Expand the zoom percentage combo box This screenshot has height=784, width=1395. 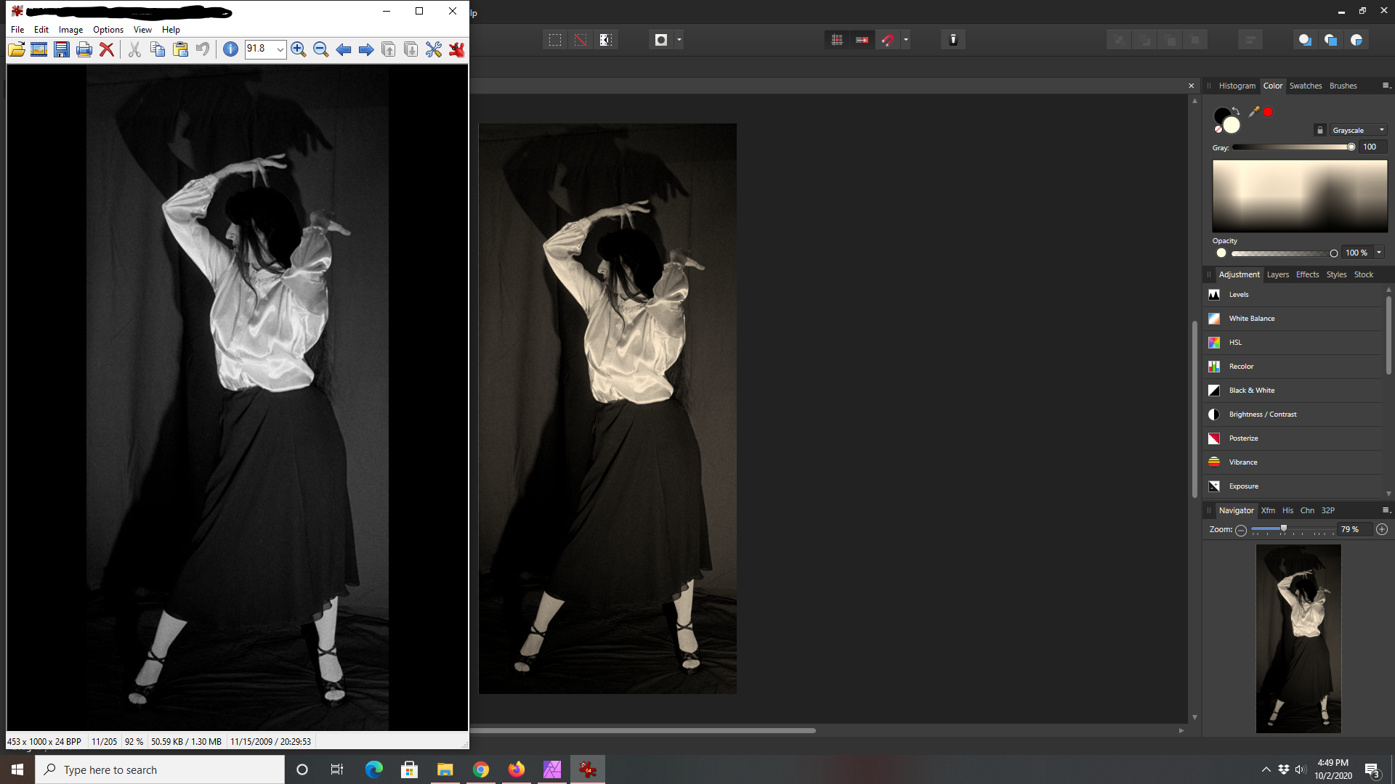pos(280,49)
